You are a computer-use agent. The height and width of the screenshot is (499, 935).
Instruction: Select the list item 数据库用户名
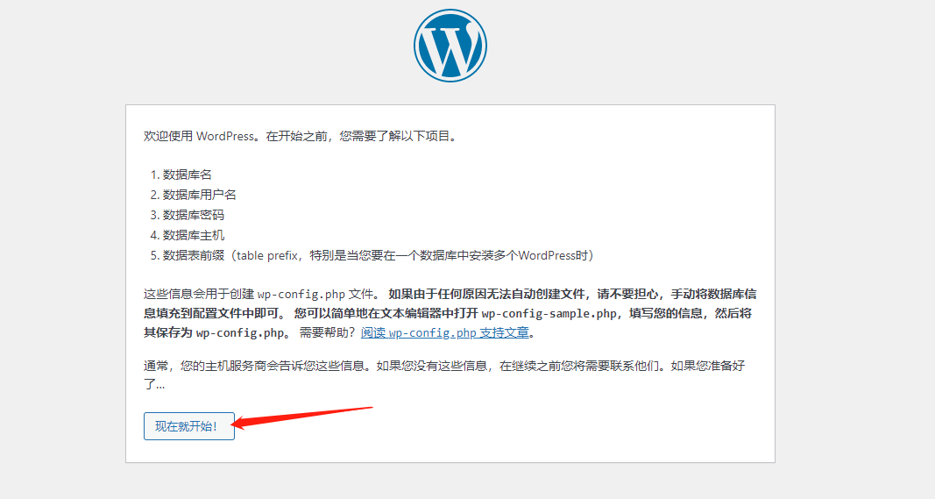point(199,195)
